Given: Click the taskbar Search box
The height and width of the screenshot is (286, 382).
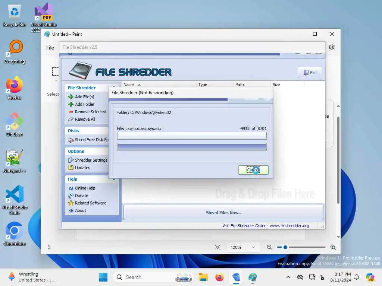Looking at the screenshot, I should click(153, 277).
